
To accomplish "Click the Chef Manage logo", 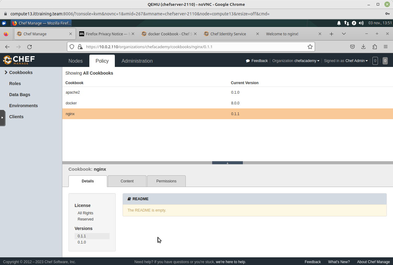I will [x=19, y=60].
